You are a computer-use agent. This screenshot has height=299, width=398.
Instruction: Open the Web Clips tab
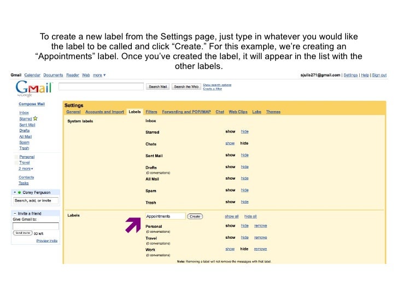click(x=238, y=112)
